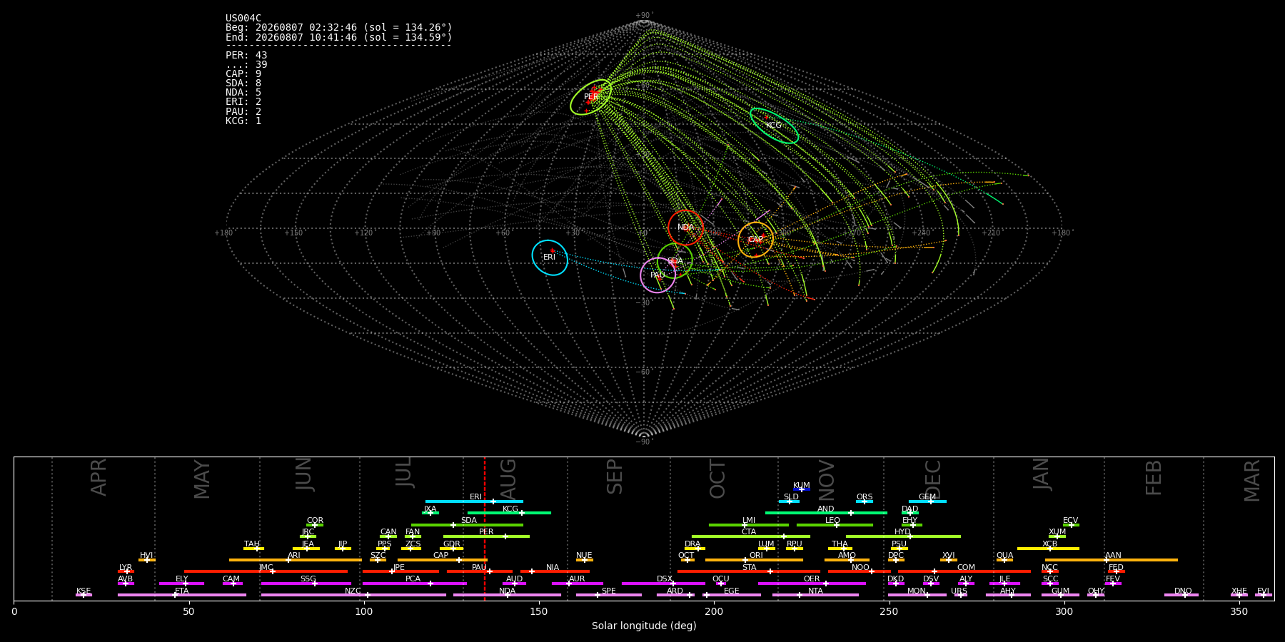This screenshot has width=1285, height=642.
Task: Select the pink PAU radiant circle
Action: tap(657, 275)
